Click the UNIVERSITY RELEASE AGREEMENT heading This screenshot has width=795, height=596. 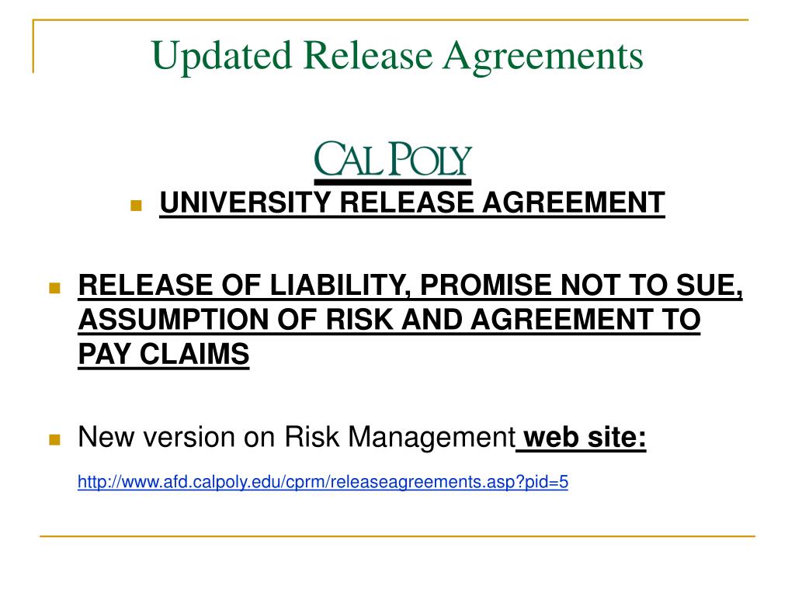411,203
